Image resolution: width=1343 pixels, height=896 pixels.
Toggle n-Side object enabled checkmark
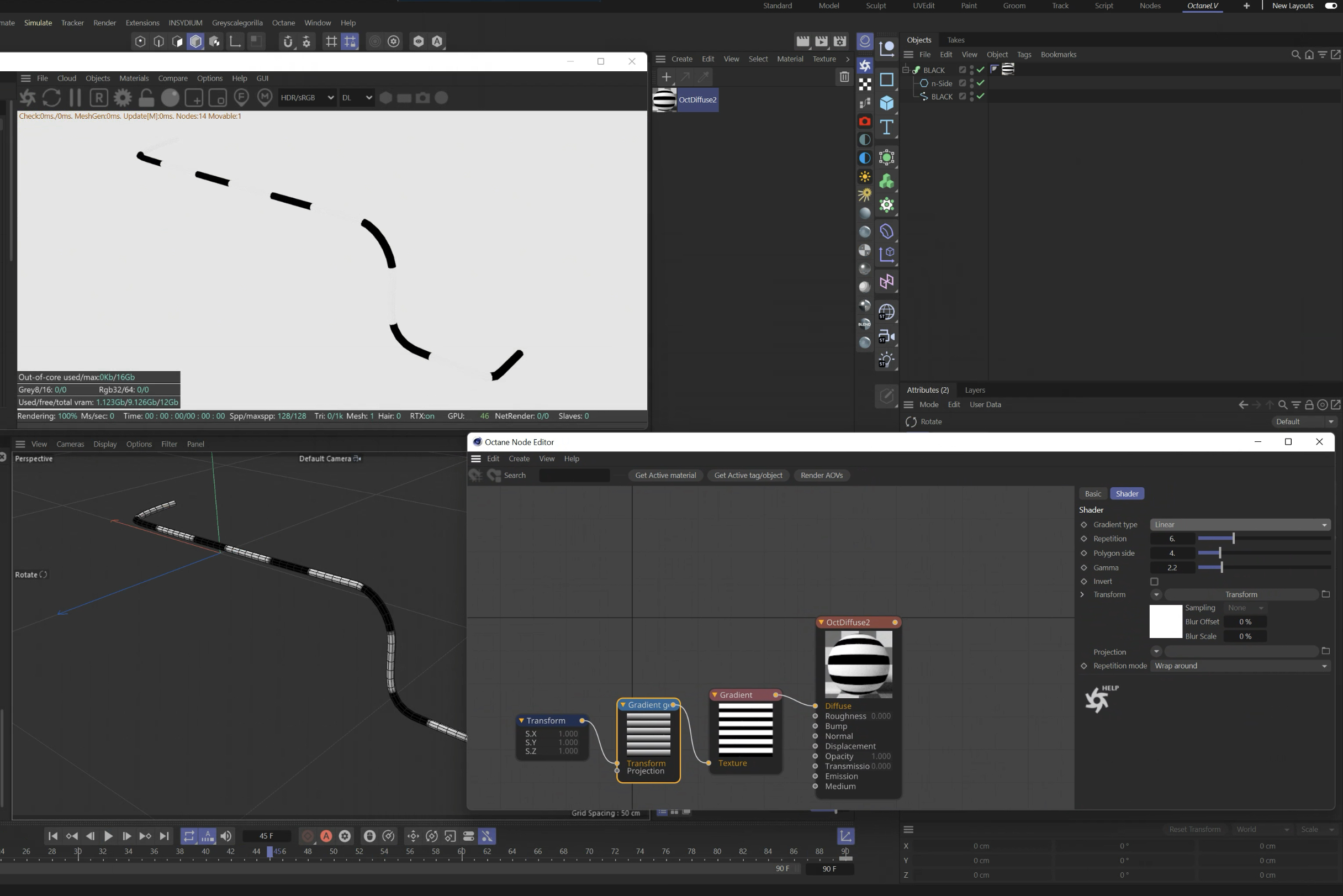(x=980, y=83)
